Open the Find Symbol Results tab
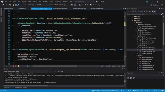Image resolution: width=165 pixels, height=92 pixels. pos(21,88)
